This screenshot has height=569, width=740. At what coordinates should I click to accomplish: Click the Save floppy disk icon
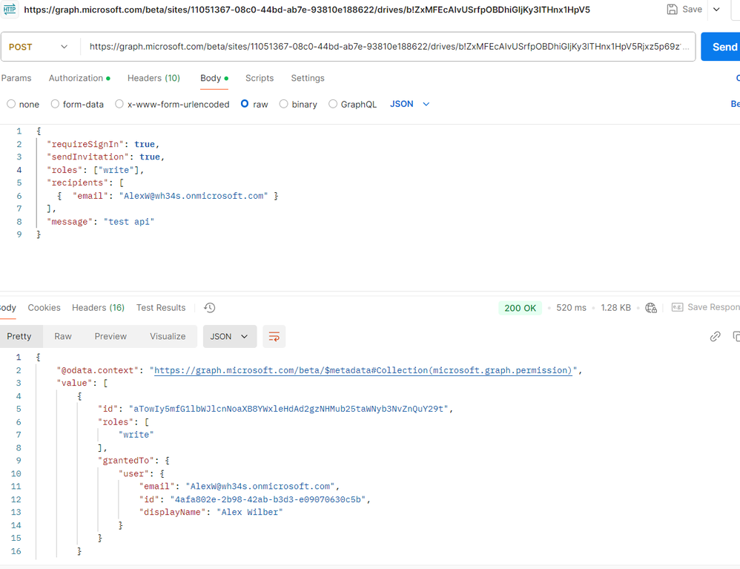click(672, 10)
